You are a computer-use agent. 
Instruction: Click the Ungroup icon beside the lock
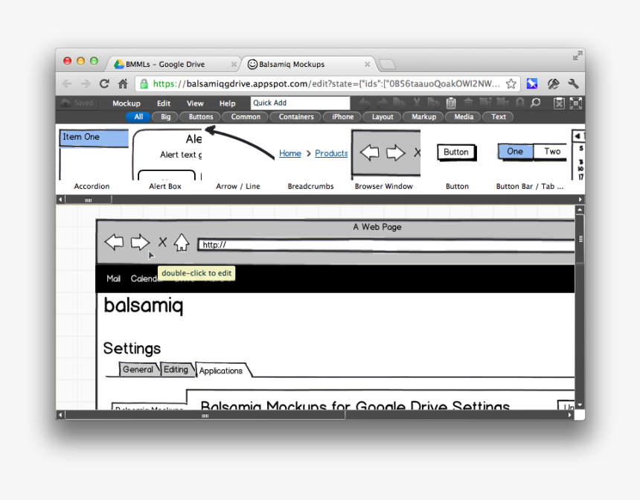tap(502, 103)
